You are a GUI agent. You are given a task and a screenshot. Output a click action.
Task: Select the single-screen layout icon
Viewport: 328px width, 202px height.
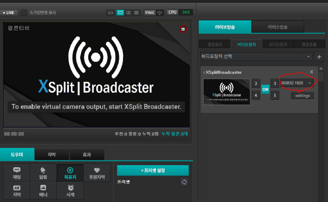coord(120,13)
